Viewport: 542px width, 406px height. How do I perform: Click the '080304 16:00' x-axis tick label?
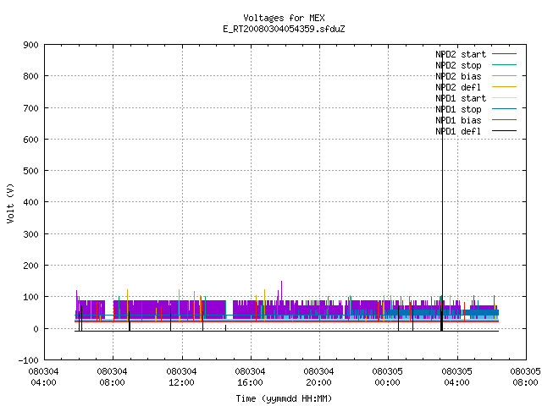(x=250, y=377)
